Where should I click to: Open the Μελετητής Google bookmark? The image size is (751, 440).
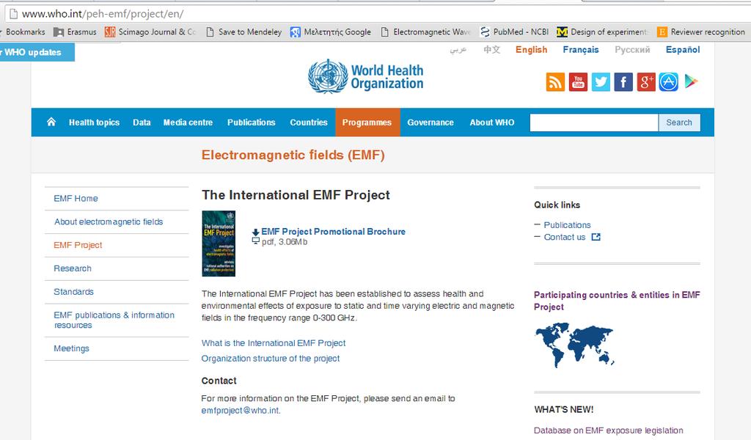click(x=331, y=32)
